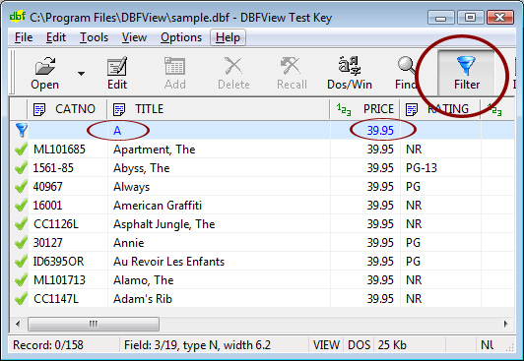This screenshot has height=361, width=524.
Task: Click the horizontal scrollbar thumb
Action: [94, 324]
